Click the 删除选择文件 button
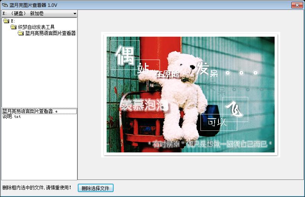This screenshot has width=305, height=197. coord(96,188)
